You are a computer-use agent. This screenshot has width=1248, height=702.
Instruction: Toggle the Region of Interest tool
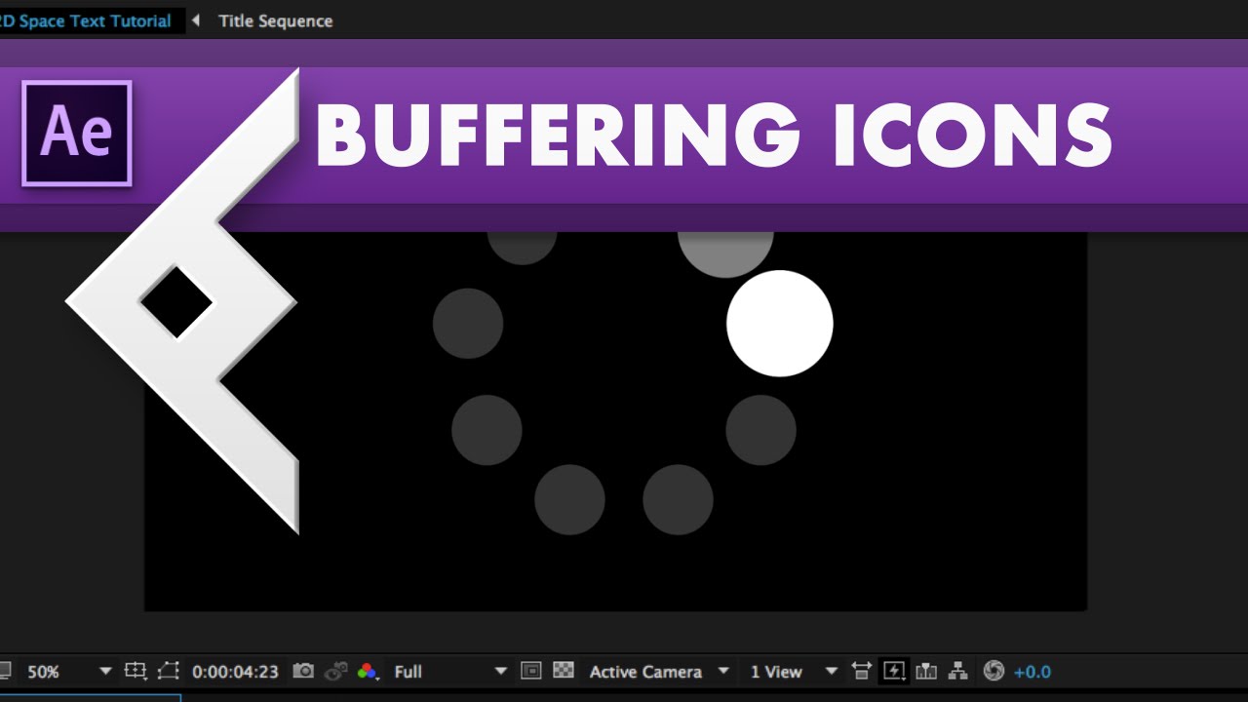(169, 671)
